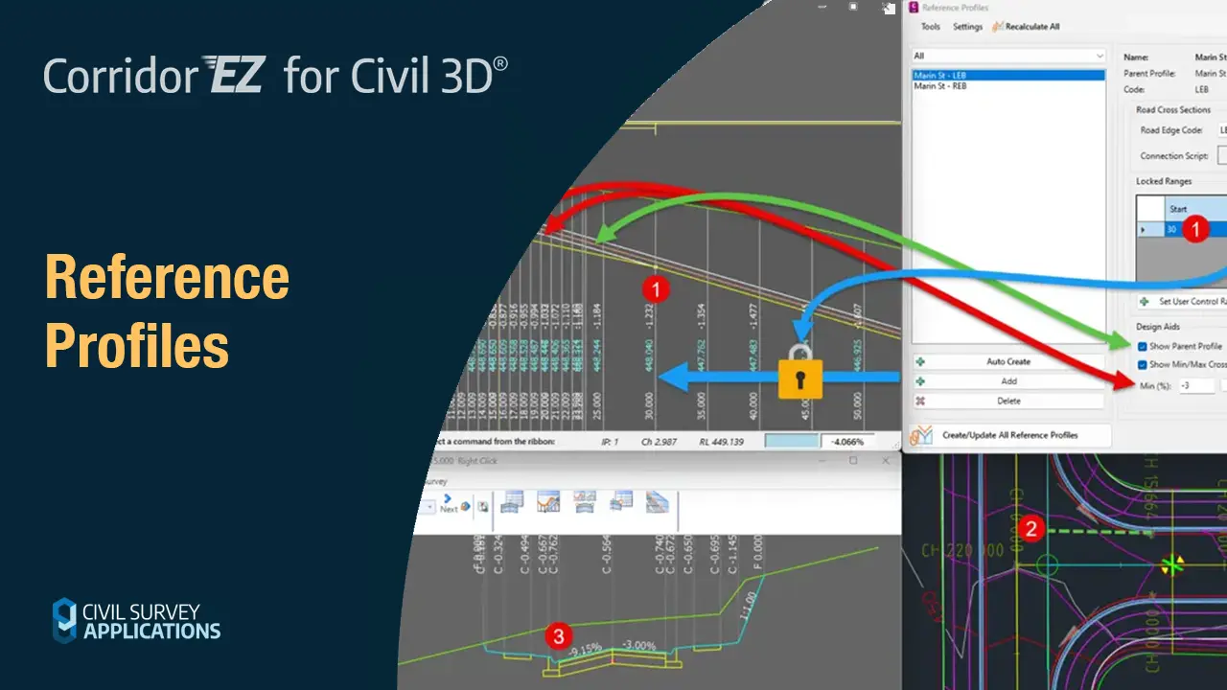Click the -4.066% grade field in status bar
The image size is (1227, 690).
[x=847, y=442]
